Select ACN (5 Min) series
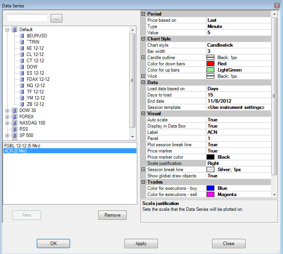 click(70, 151)
